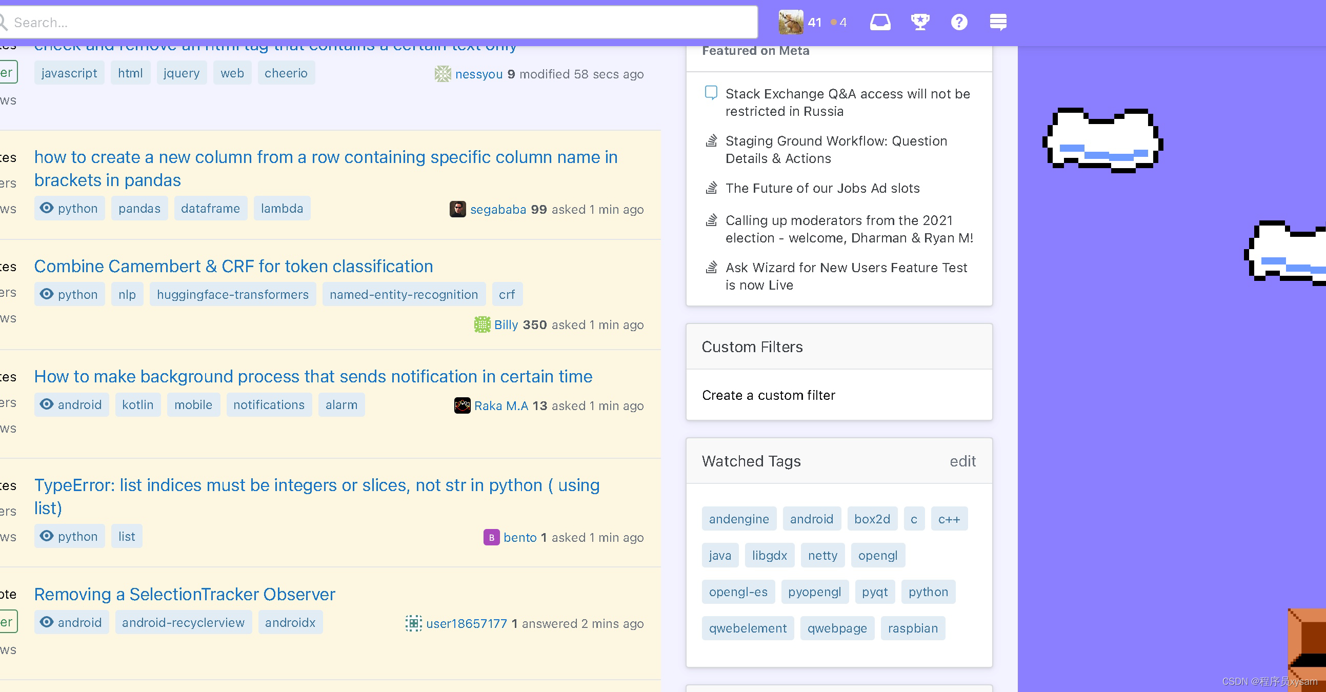This screenshot has height=692, width=1326.
Task: Click Raka M.A's user avatar
Action: click(462, 405)
